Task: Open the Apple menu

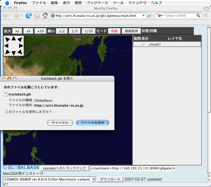Action: [x=7, y=3]
